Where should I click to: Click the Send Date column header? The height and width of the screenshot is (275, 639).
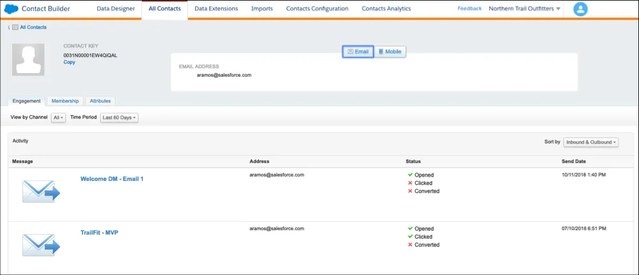[x=574, y=161]
